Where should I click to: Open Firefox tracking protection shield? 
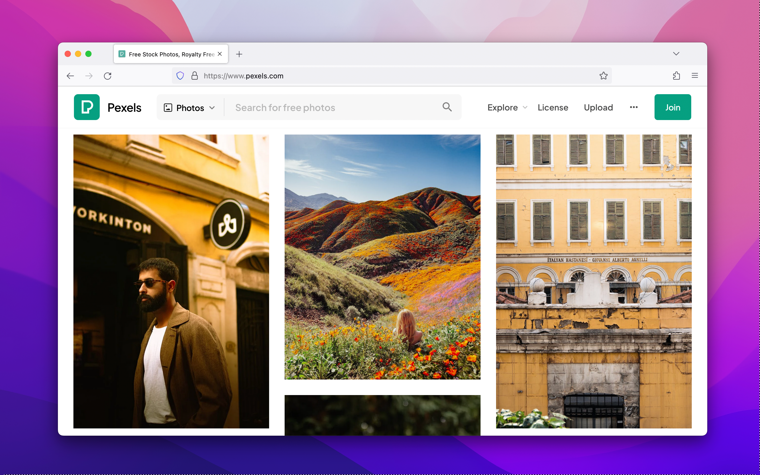[x=180, y=76]
